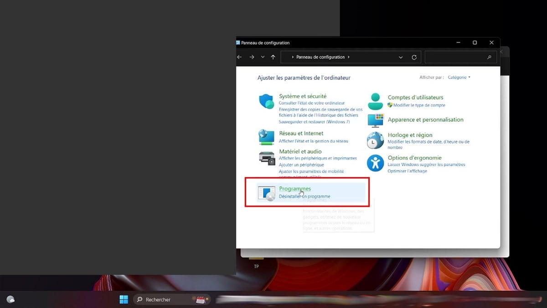The height and width of the screenshot is (308, 547).
Task: Click the Désinstaller un programme link
Action: click(304, 197)
